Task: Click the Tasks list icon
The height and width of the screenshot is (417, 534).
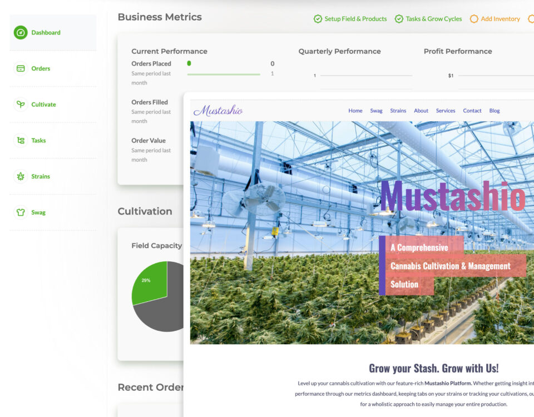Action: (x=21, y=141)
